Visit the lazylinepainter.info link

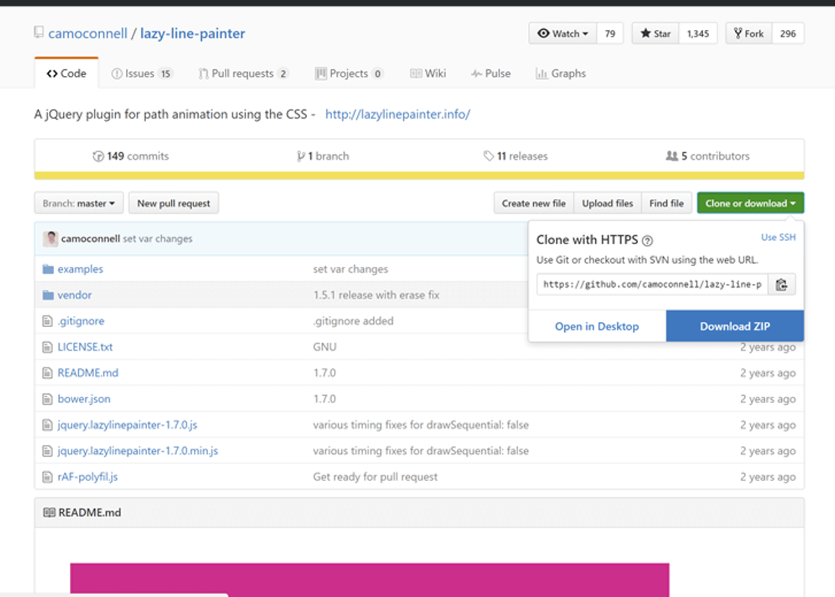click(x=397, y=114)
